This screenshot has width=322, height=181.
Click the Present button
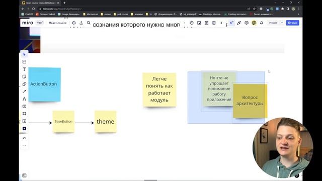[x=273, y=23]
